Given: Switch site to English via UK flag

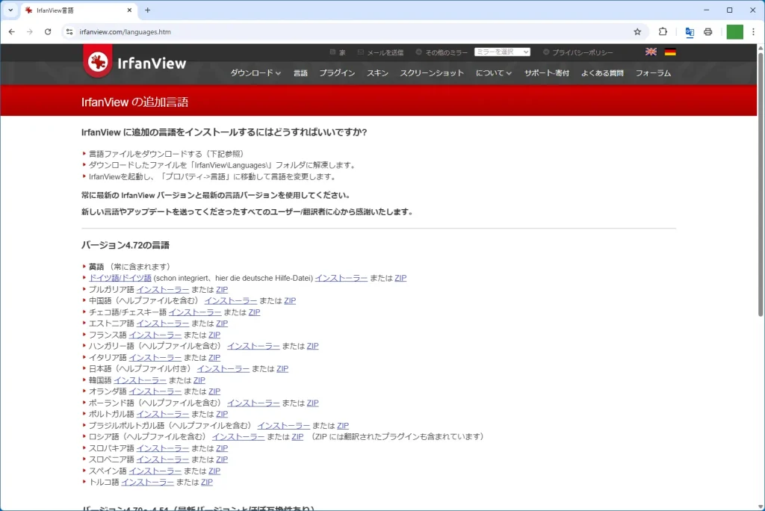Looking at the screenshot, I should (651, 52).
